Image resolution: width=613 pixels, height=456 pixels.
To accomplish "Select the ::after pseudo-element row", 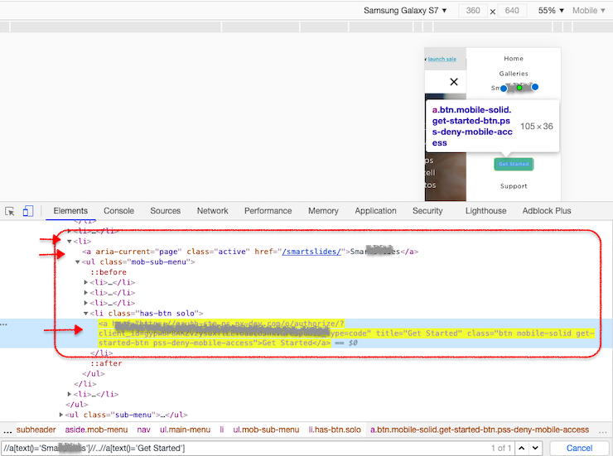I will 107,363.
